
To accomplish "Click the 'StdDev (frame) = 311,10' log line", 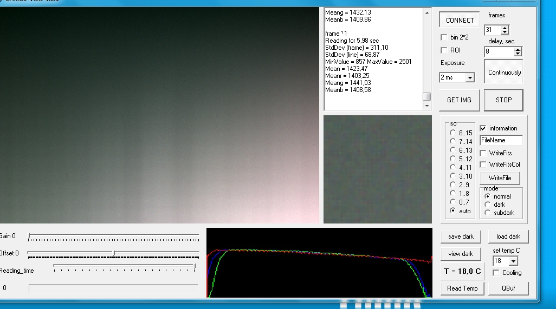I will click(357, 48).
